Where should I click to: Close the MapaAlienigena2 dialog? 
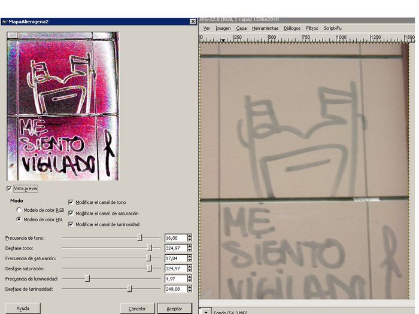[193, 22]
